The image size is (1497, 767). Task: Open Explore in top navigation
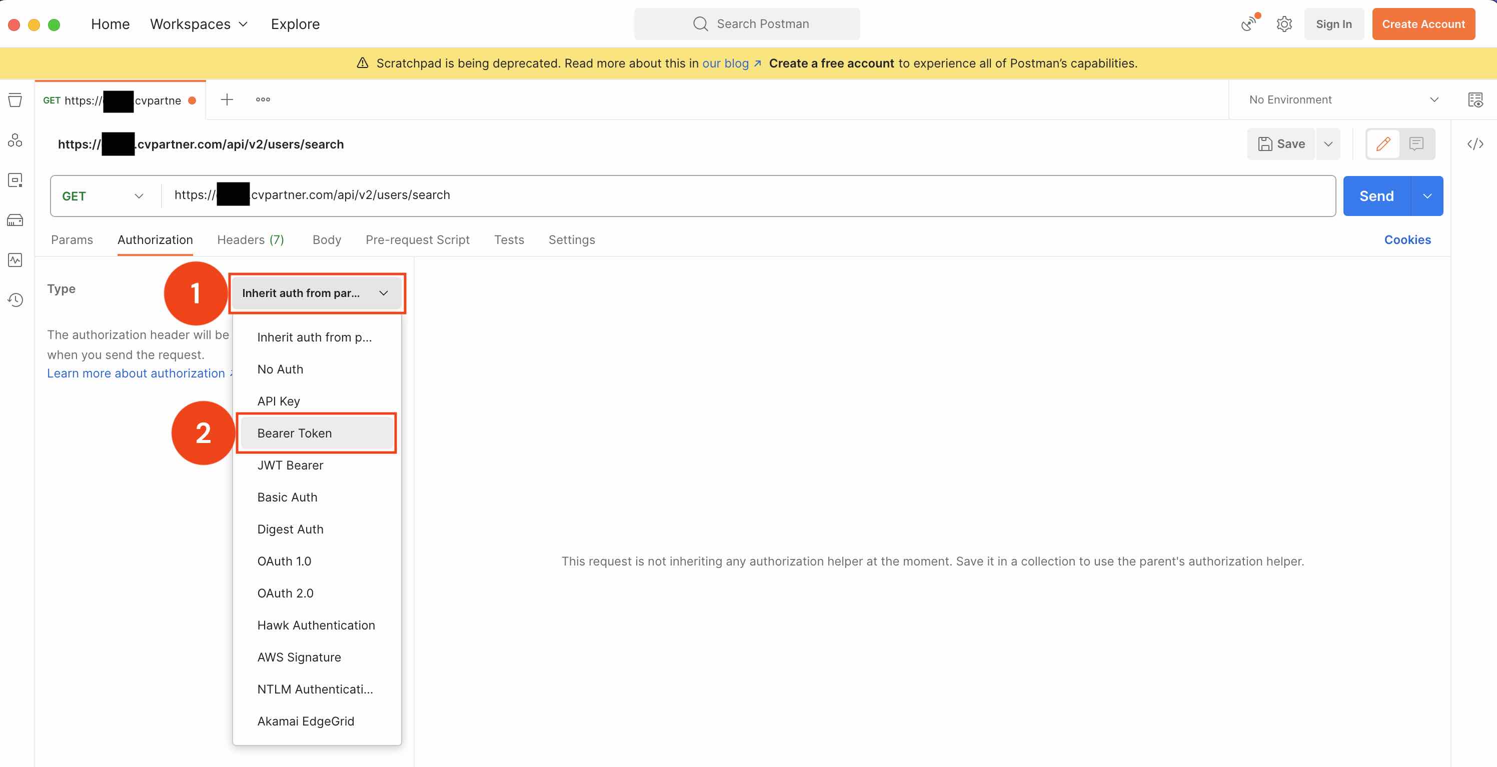[x=295, y=24]
